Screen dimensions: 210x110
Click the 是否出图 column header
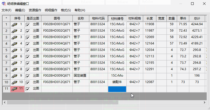tap(33, 19)
